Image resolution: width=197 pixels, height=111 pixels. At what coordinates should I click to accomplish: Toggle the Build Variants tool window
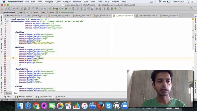(2, 72)
